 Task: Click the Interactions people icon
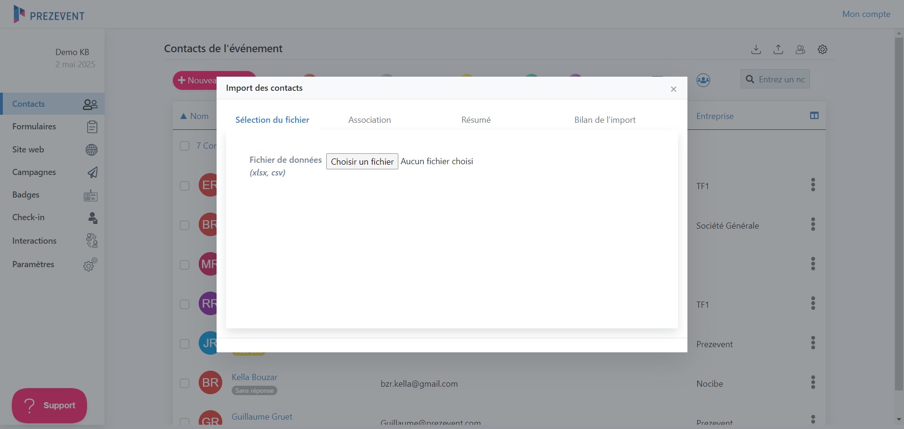(92, 241)
